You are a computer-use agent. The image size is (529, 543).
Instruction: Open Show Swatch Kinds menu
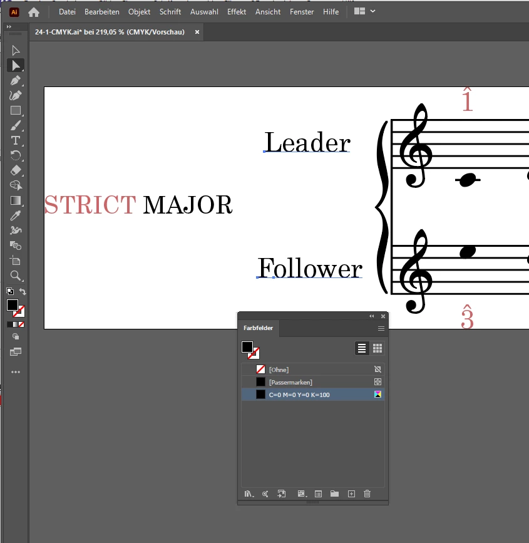[x=302, y=494]
